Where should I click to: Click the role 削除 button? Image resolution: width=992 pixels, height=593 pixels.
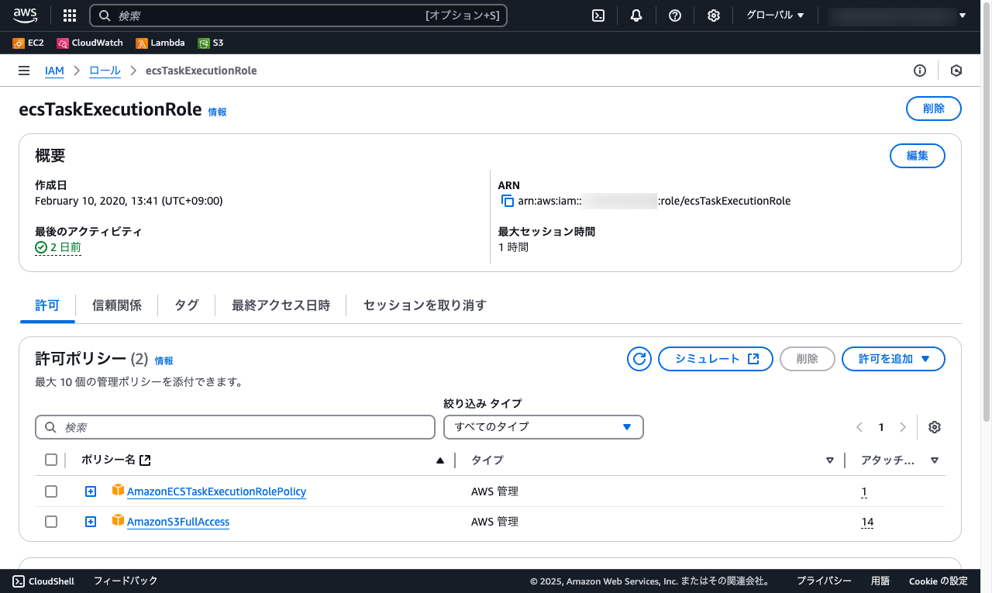pyautogui.click(x=934, y=109)
